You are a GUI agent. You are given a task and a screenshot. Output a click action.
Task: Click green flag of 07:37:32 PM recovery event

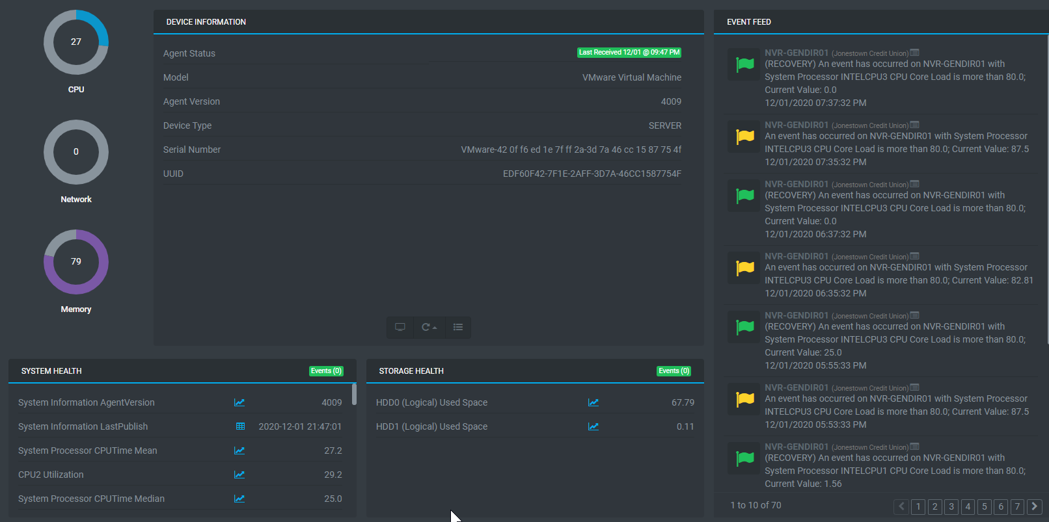pos(744,64)
